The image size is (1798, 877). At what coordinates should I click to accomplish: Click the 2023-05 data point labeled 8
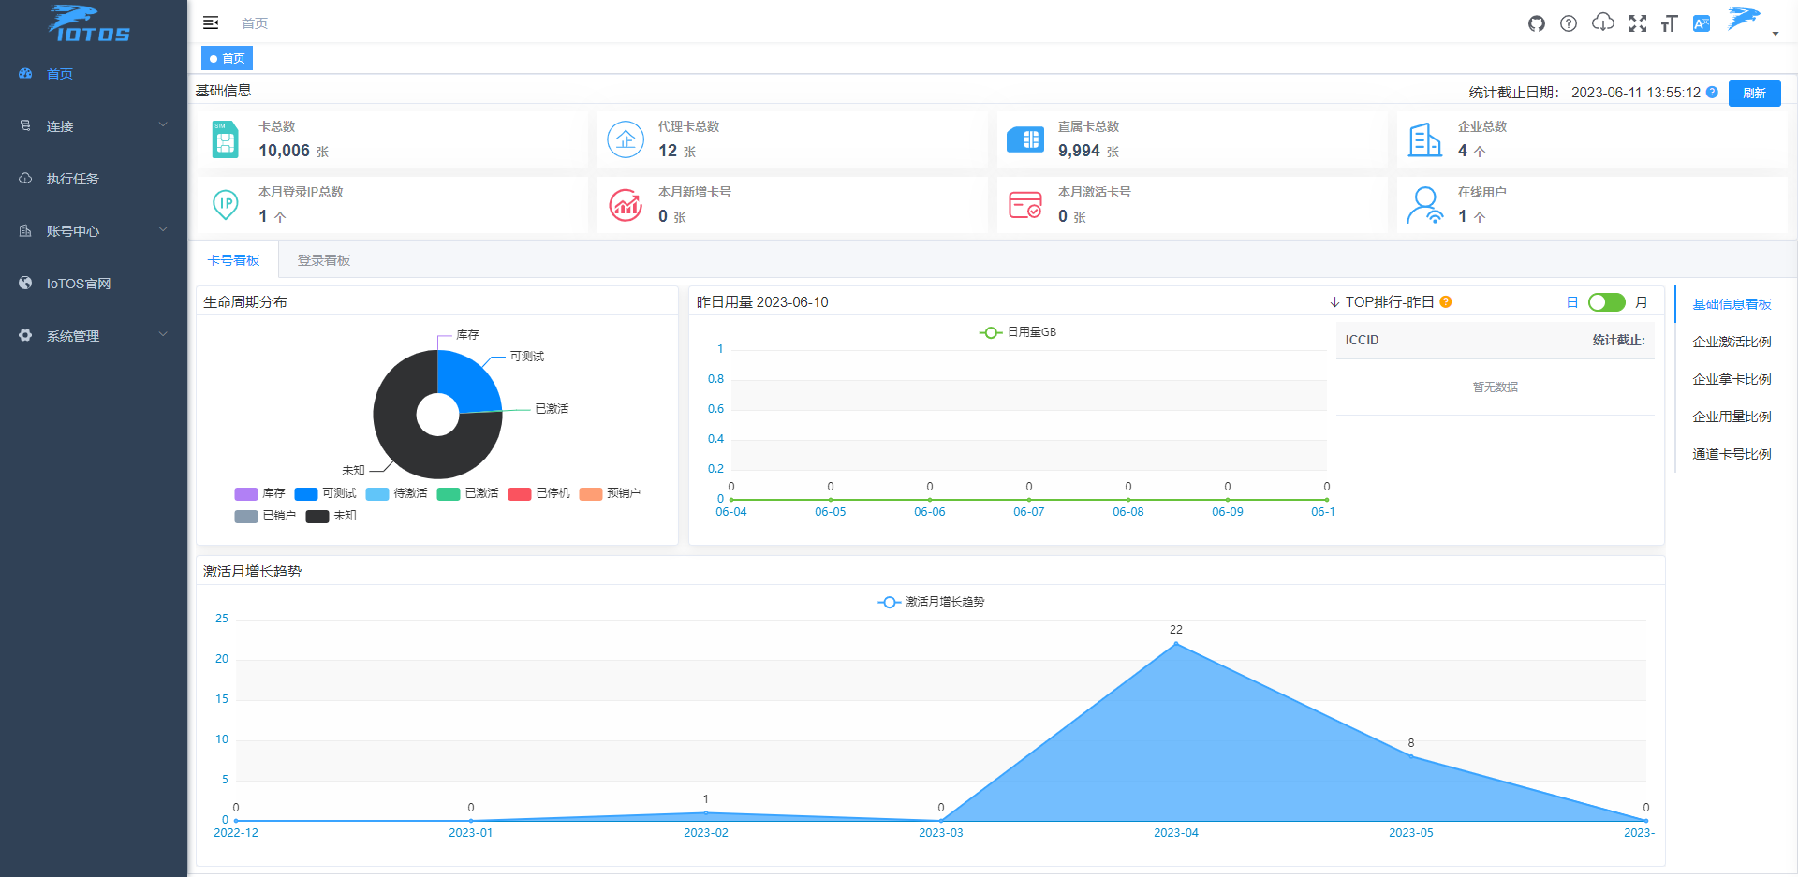[1411, 756]
